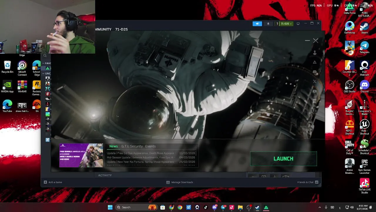This screenshot has width=376, height=212.
Task: Click Add a Game in Steam
Action: [x=53, y=182]
